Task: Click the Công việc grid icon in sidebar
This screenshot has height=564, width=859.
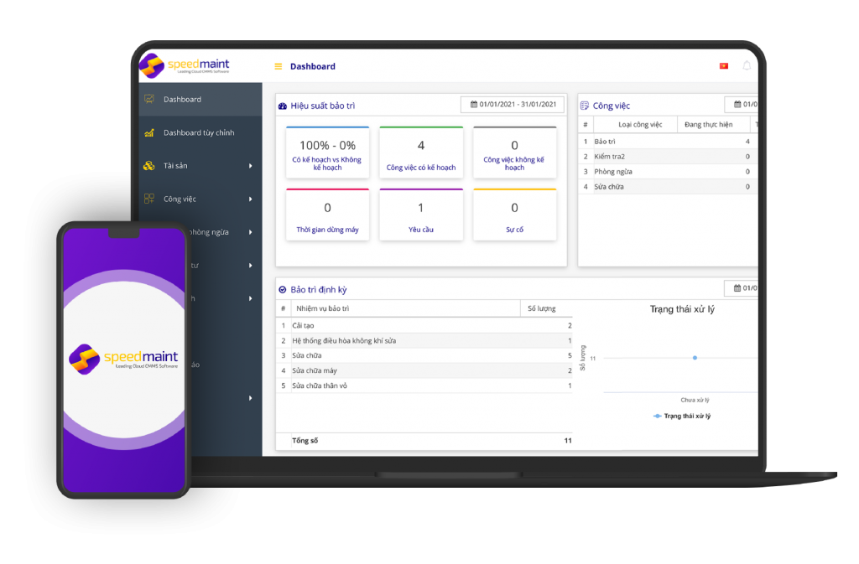Action: [x=149, y=199]
